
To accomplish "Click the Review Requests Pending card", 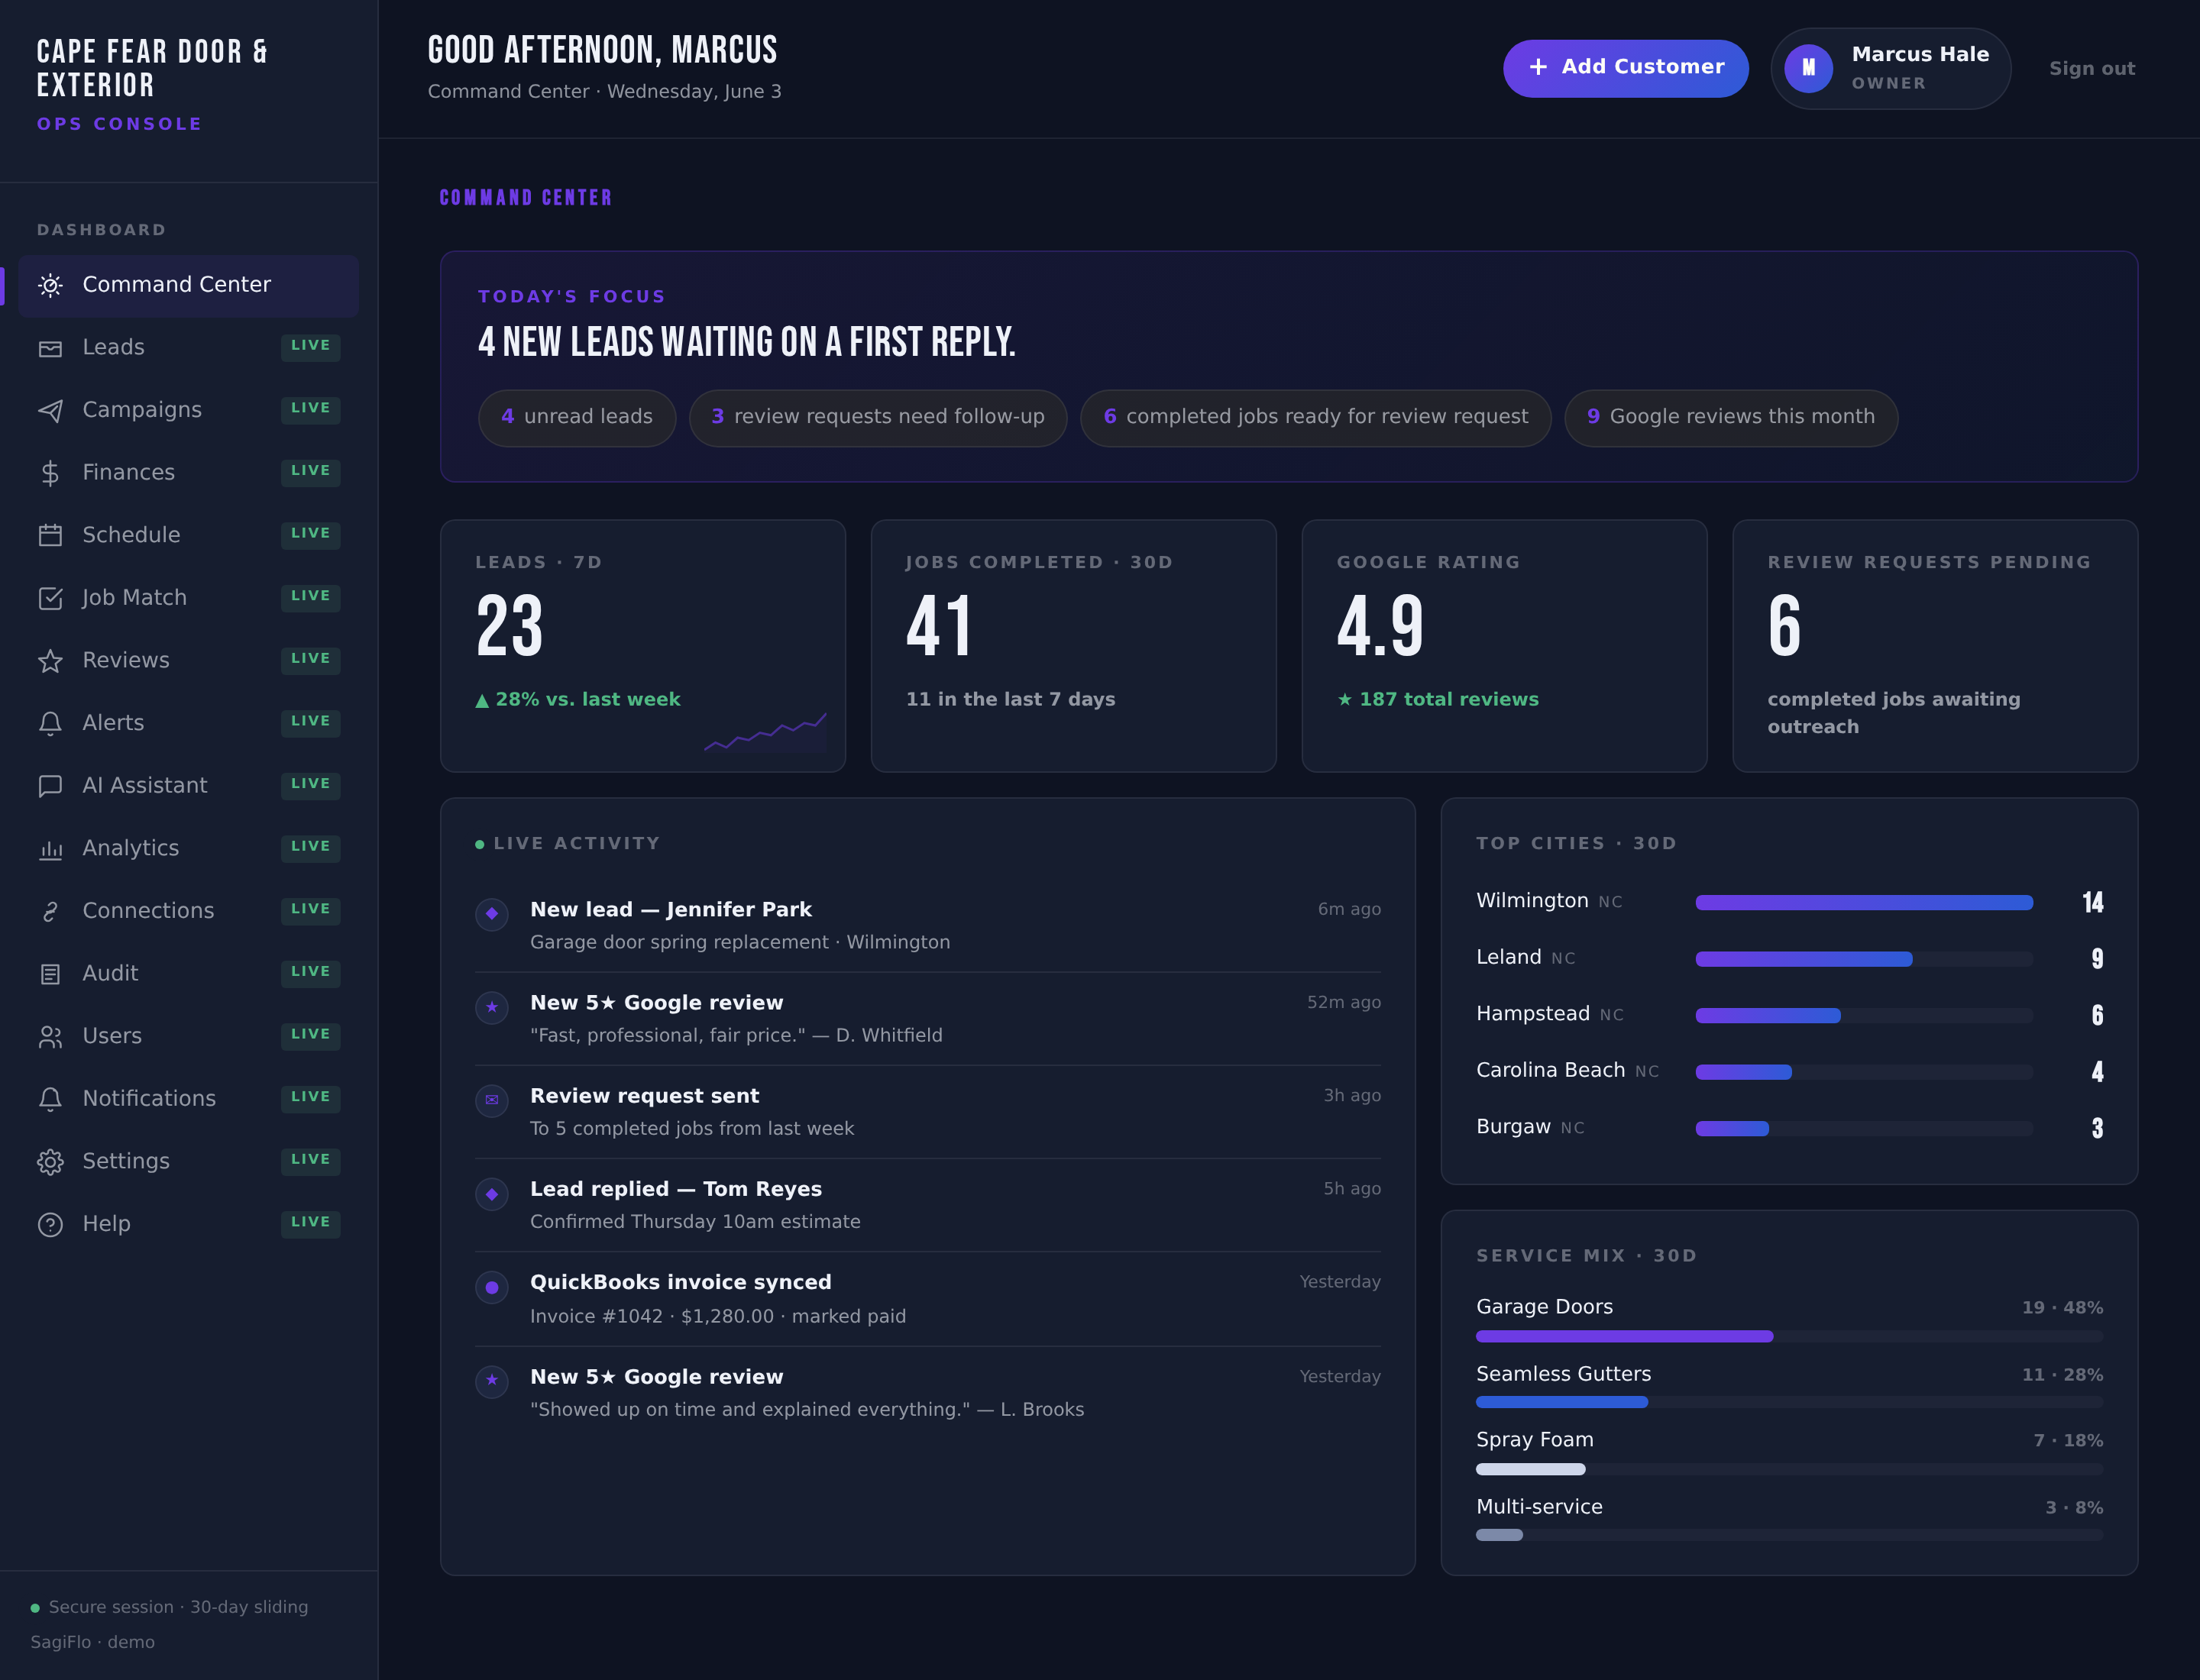I will (1935, 646).
